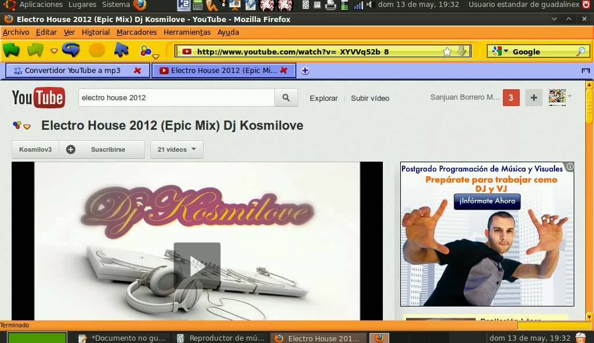Click the gray plus share button

(534, 98)
